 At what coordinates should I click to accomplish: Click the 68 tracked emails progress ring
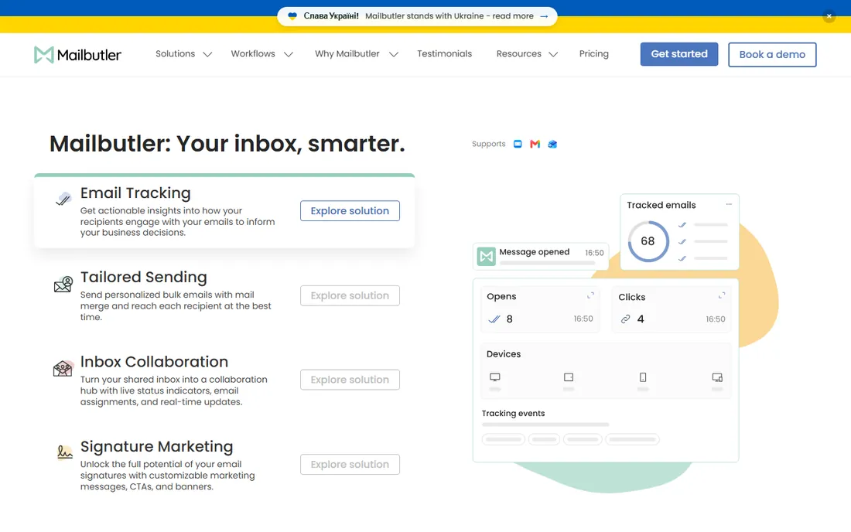[648, 241]
